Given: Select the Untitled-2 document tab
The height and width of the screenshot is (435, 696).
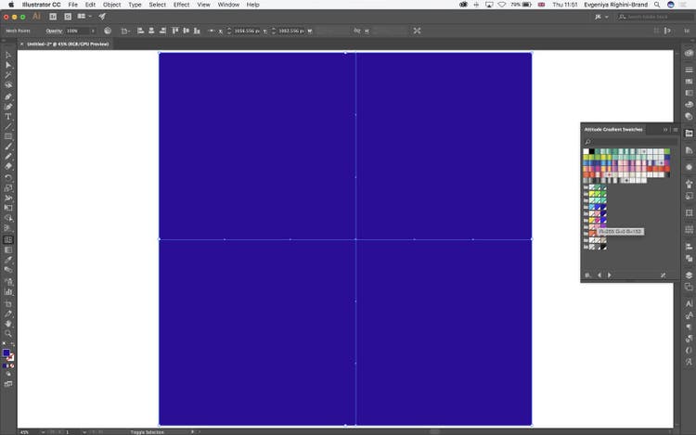Looking at the screenshot, I should click(x=68, y=44).
